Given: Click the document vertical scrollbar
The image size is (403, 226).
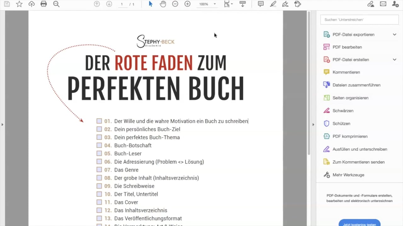Looking at the screenshot, I should pos(309,83).
